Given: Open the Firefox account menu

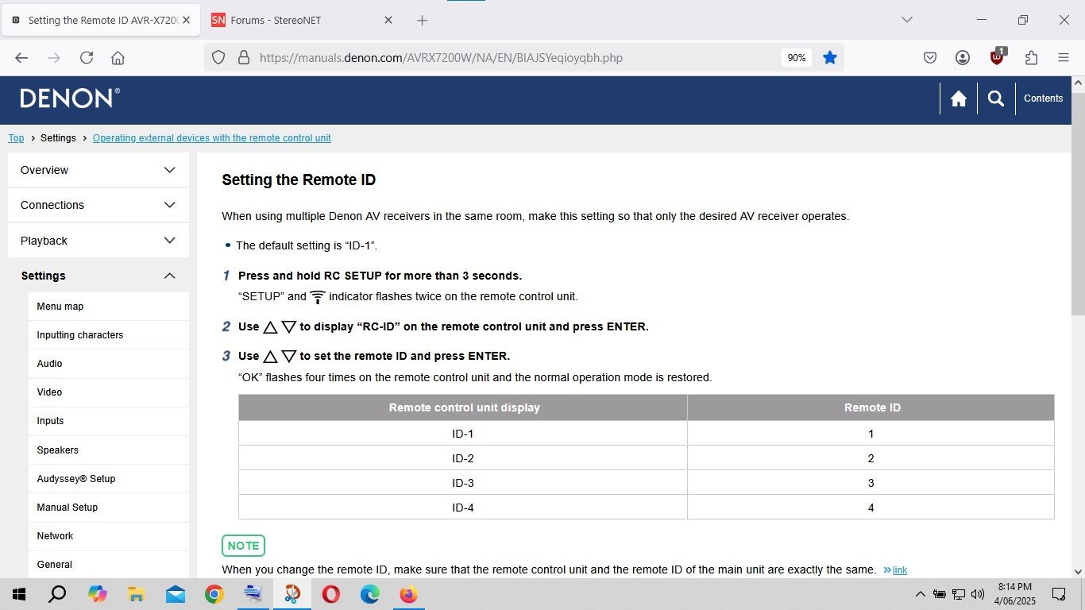Looking at the screenshot, I should coord(963,57).
